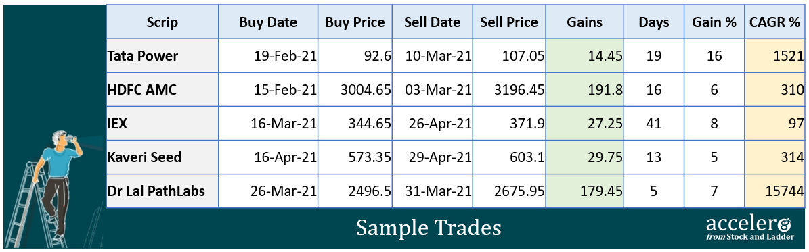809x252 pixels.
Task: Select the IEX scrip cell
Action: pyautogui.click(x=162, y=123)
